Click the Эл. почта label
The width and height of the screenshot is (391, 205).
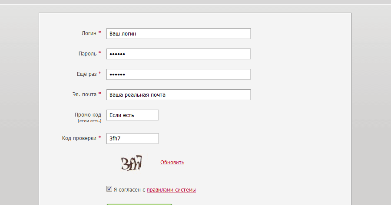click(x=84, y=94)
